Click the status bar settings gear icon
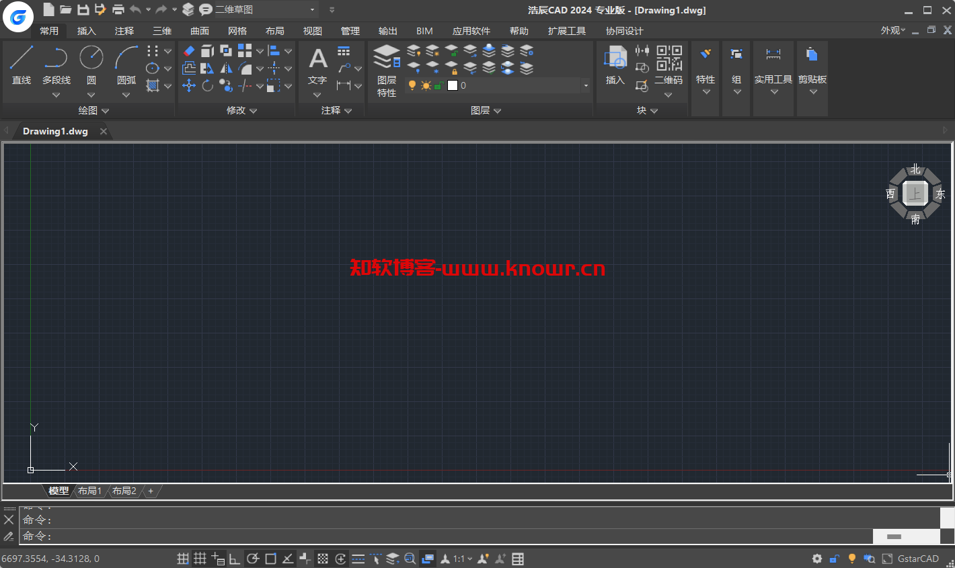 tap(817, 559)
